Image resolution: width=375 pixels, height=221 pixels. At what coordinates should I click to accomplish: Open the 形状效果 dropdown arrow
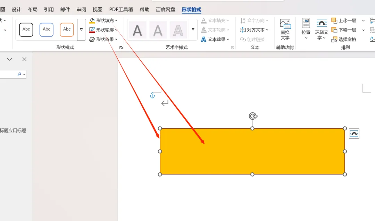point(116,39)
